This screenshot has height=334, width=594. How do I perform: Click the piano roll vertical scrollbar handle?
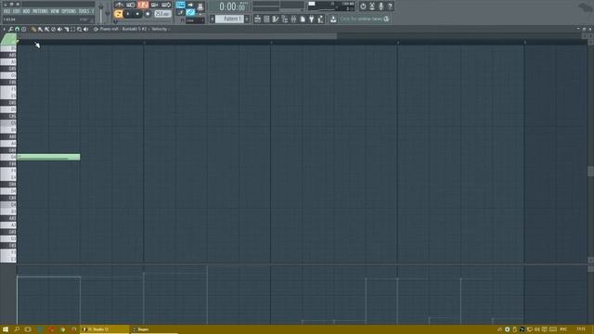(590, 171)
